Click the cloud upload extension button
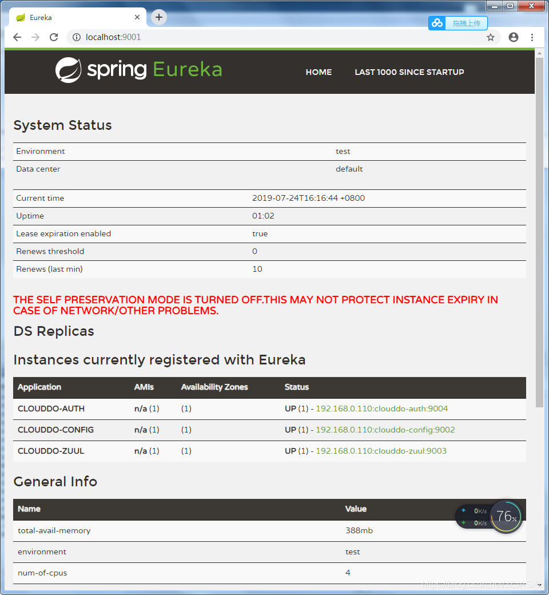Viewport: 549px width, 595px height. (458, 23)
